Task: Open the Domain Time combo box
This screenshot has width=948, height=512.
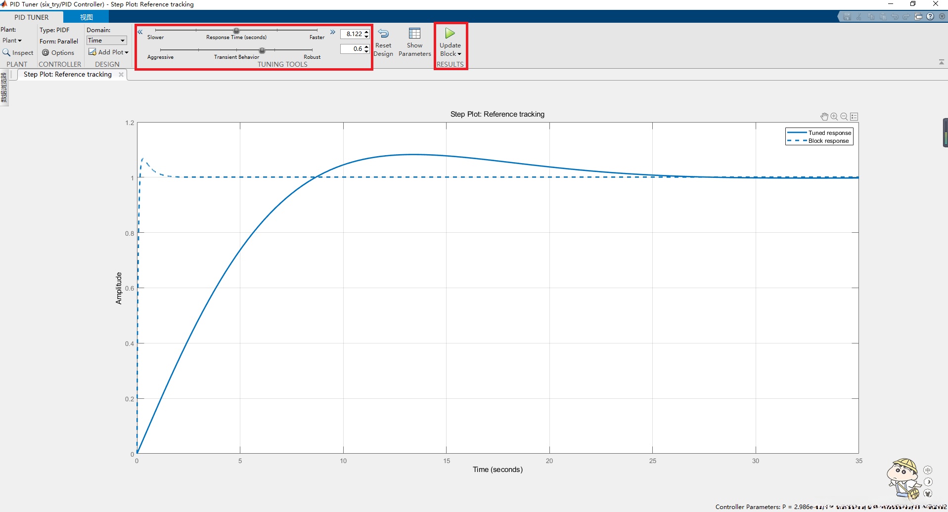Action: pos(107,41)
